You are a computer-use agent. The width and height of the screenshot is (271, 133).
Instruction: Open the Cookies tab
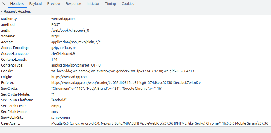(x=128, y=4)
